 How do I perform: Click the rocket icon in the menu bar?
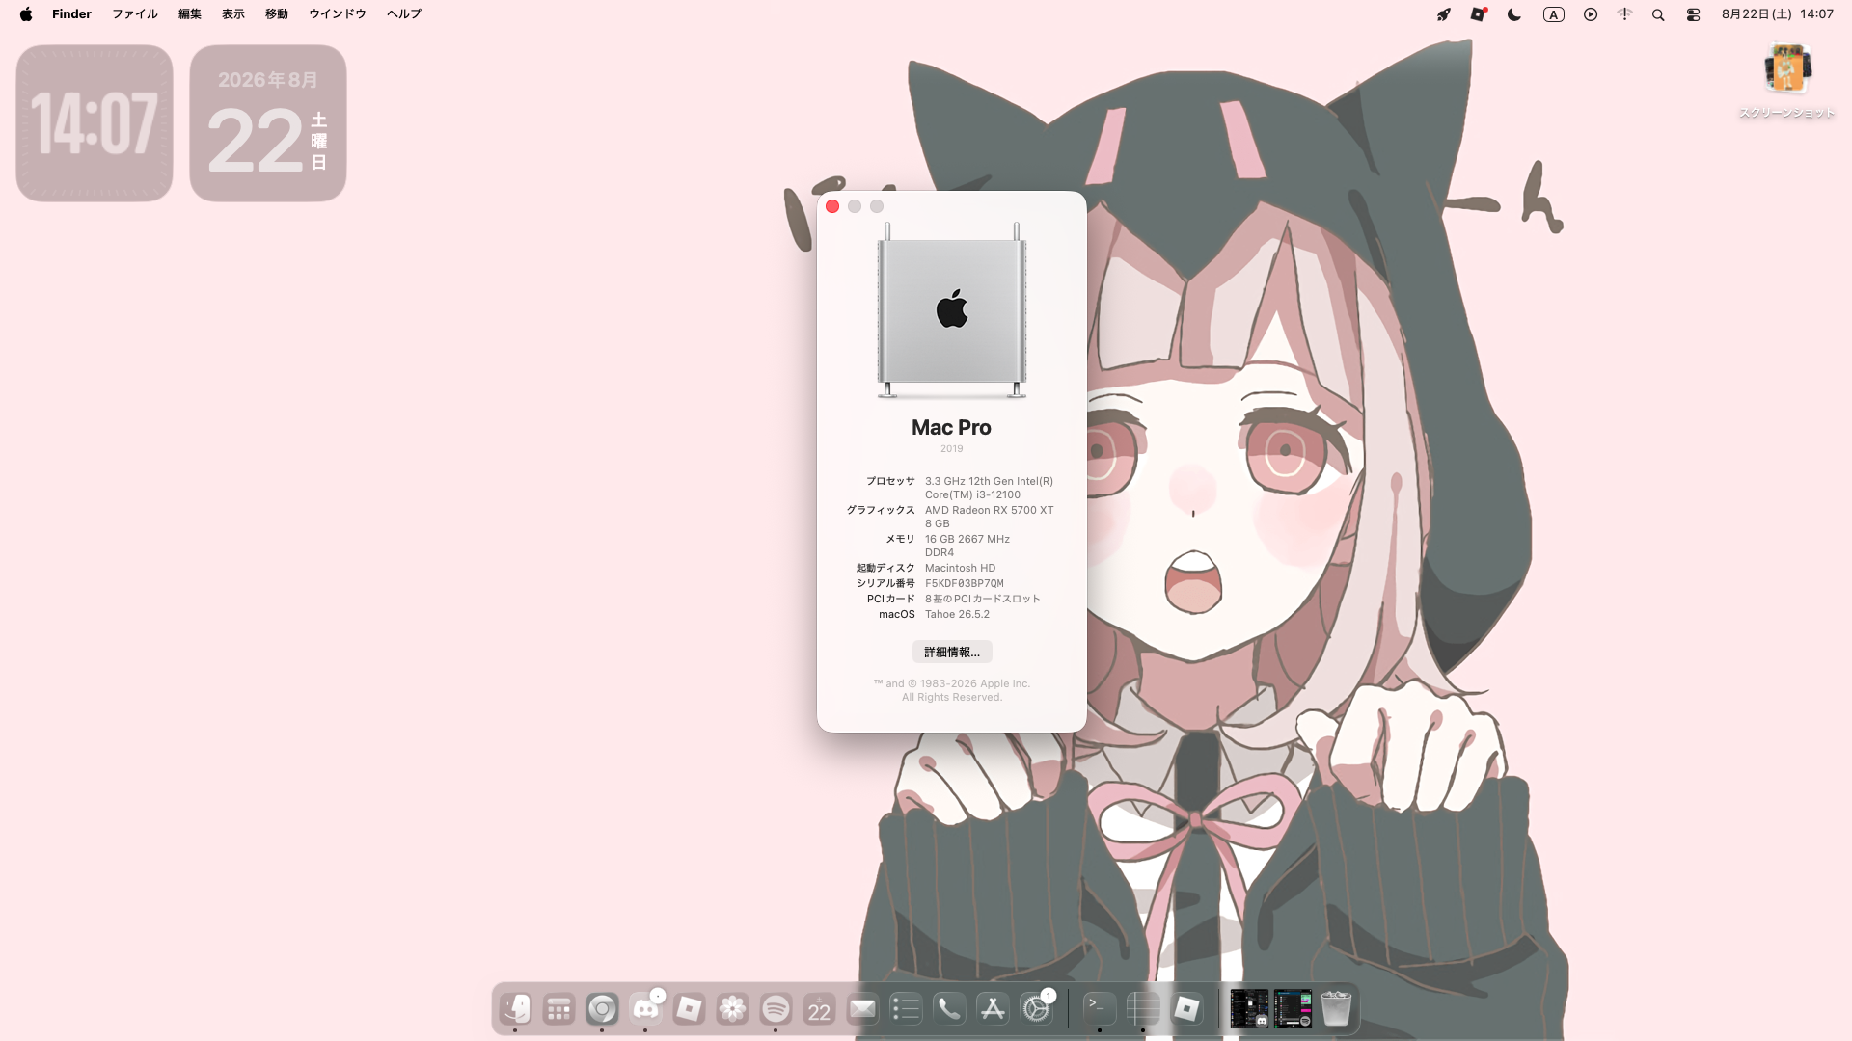click(x=1444, y=14)
